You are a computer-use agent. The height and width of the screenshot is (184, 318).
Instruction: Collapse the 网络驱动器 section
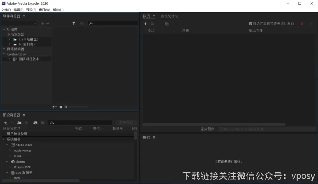[x=4, y=49]
